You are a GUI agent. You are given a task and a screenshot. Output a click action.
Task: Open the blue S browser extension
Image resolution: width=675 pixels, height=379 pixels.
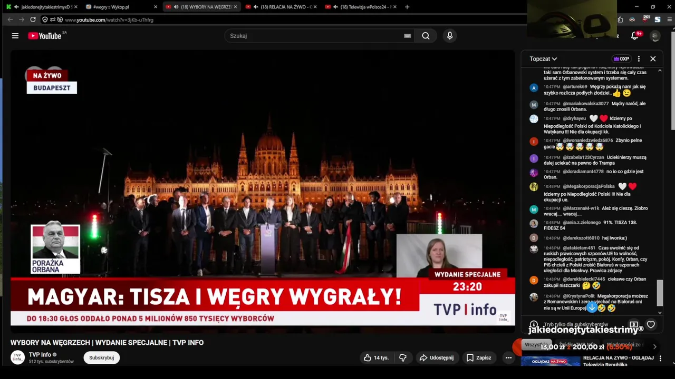[658, 19]
